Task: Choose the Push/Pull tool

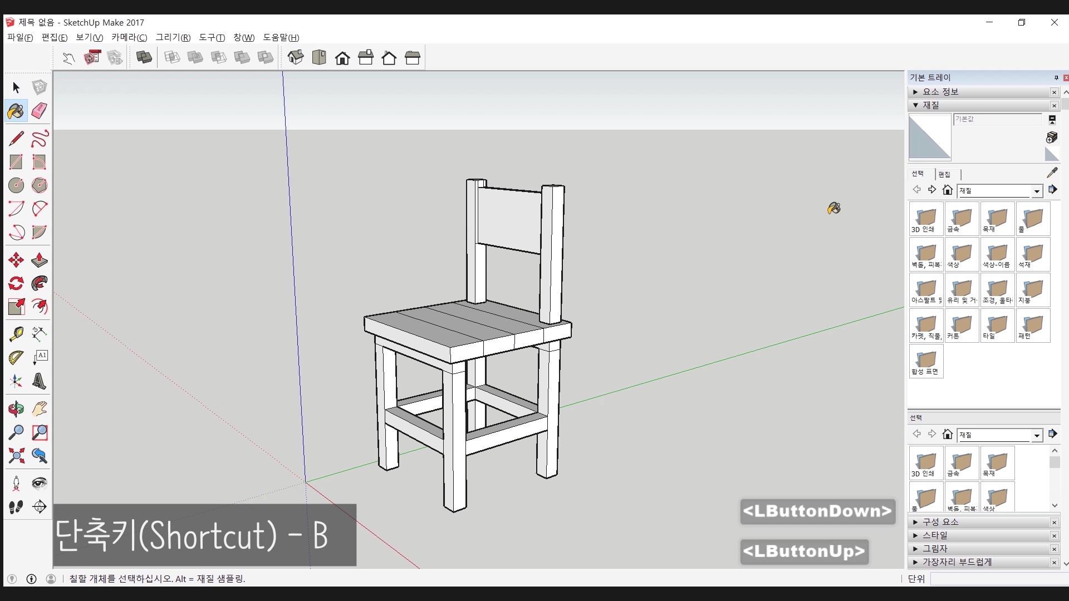Action: 39,260
